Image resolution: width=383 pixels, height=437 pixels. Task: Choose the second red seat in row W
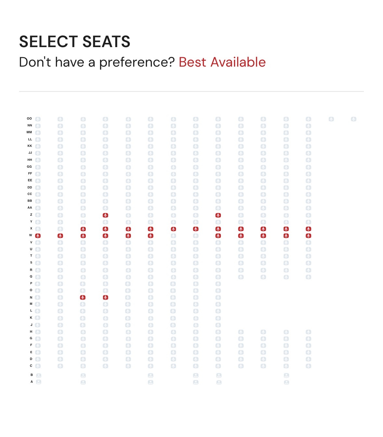pos(60,236)
